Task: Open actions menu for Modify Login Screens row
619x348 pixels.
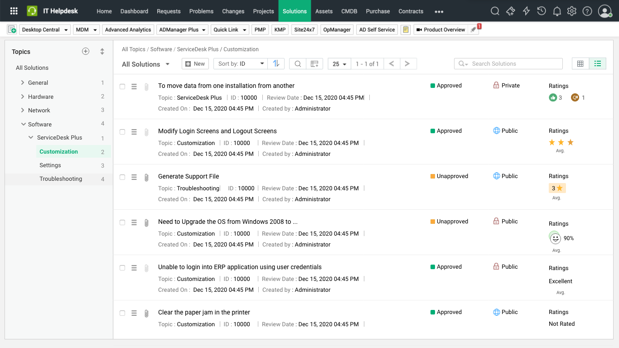Action: click(134, 132)
